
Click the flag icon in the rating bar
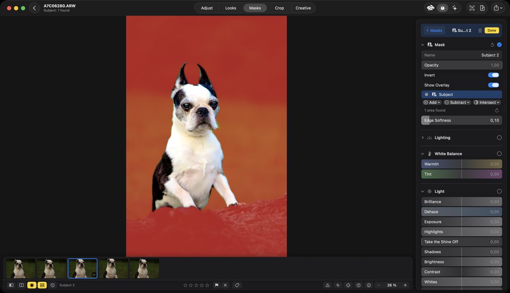coord(216,285)
